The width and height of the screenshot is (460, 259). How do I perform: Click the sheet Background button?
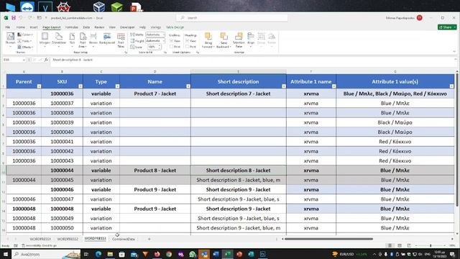(x=107, y=39)
